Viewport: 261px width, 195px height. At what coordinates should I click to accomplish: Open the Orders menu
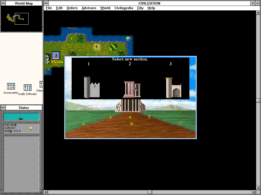[x=72, y=8]
